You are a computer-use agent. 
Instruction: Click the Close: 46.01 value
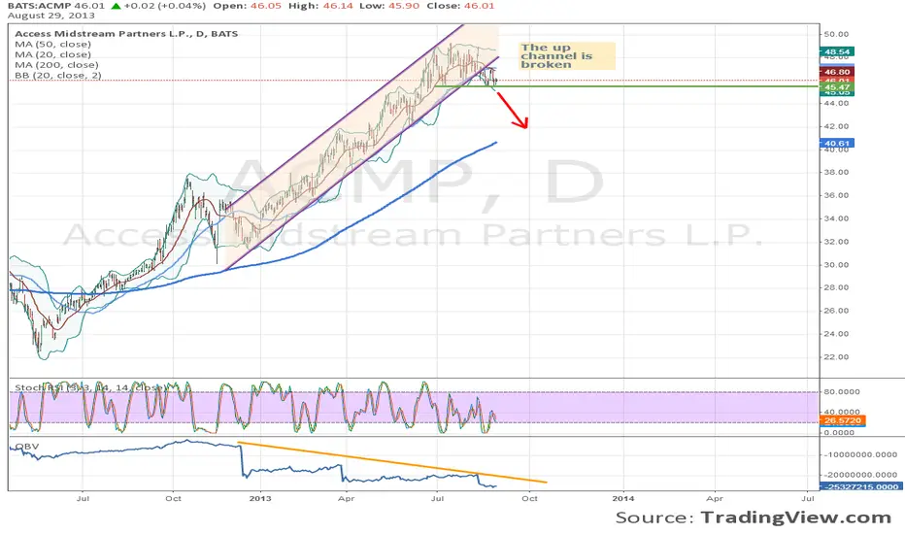[461, 6]
